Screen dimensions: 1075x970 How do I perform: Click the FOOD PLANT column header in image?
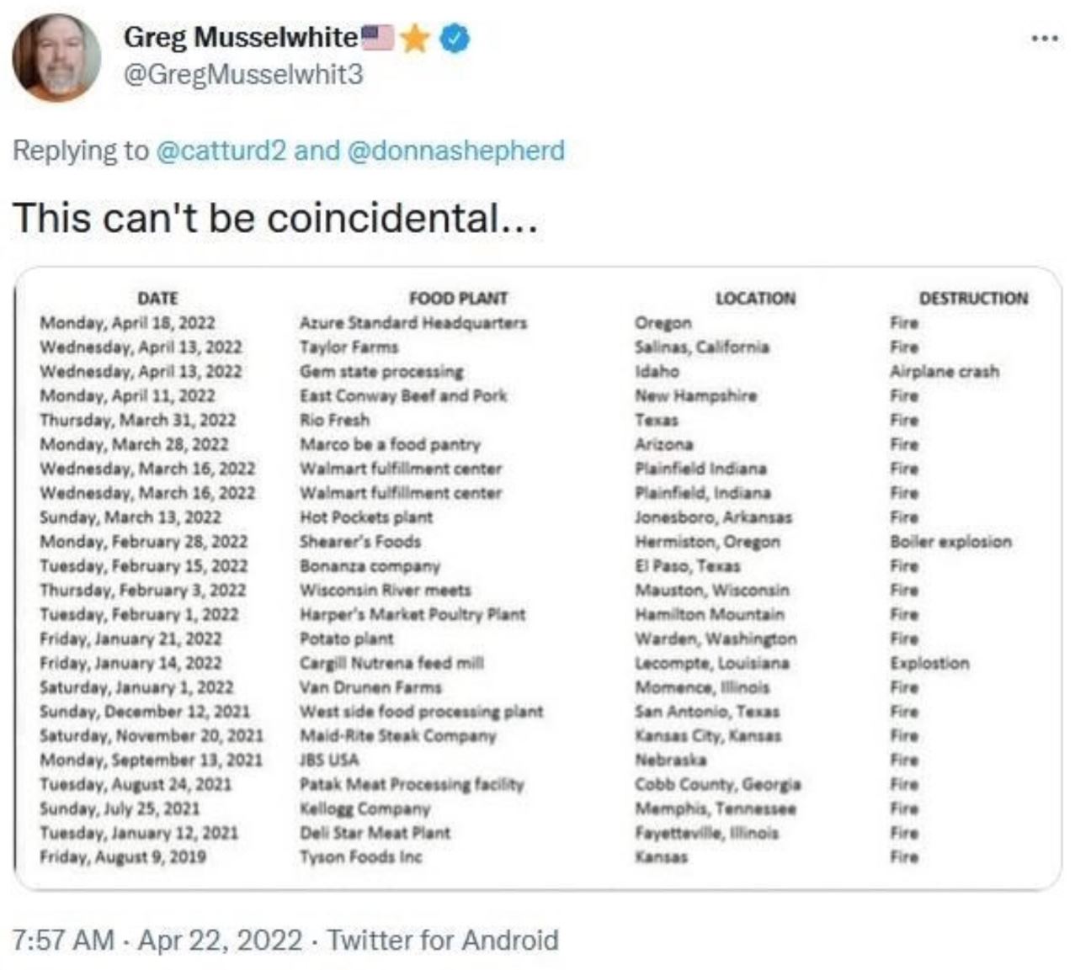click(458, 298)
